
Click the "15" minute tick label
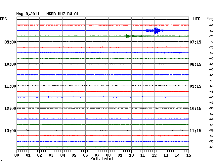click(189, 155)
